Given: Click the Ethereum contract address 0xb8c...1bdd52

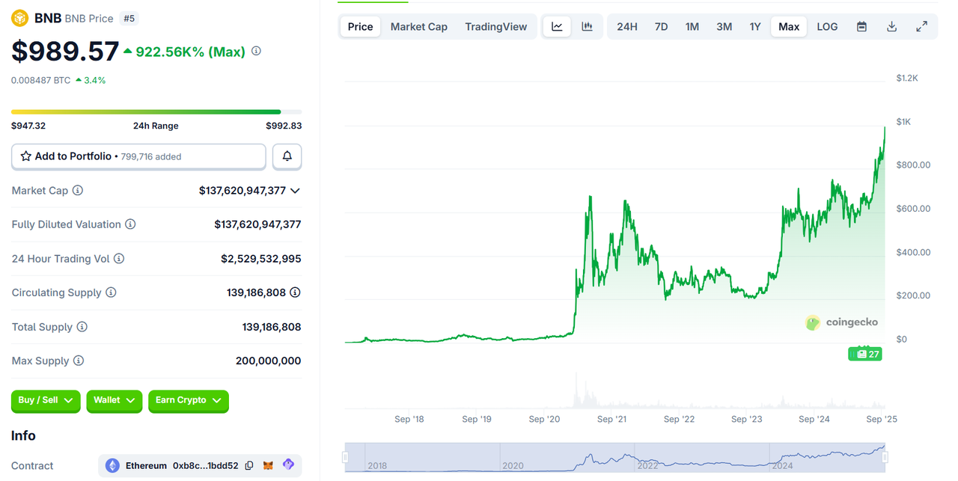Looking at the screenshot, I should pyautogui.click(x=205, y=465).
